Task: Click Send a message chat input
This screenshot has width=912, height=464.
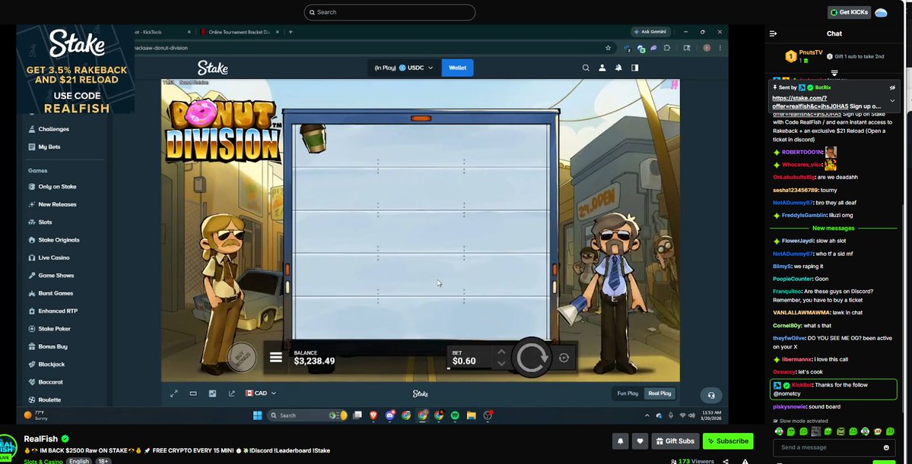Action: (x=828, y=447)
